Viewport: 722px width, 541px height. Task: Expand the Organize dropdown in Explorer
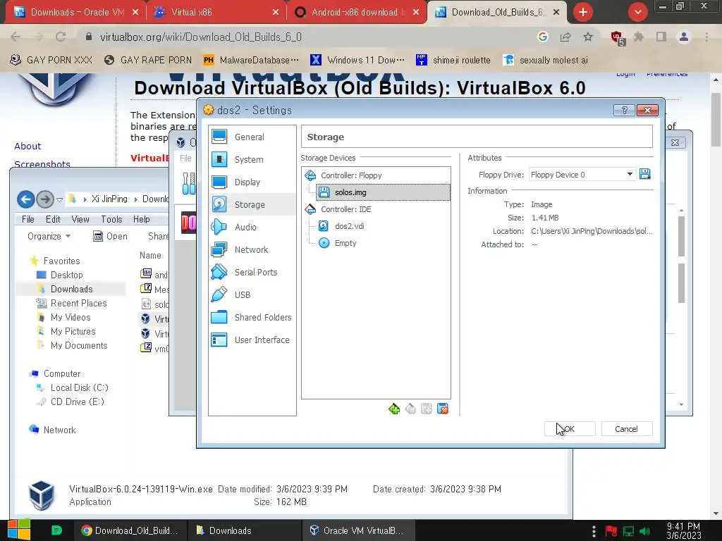[x=49, y=236]
